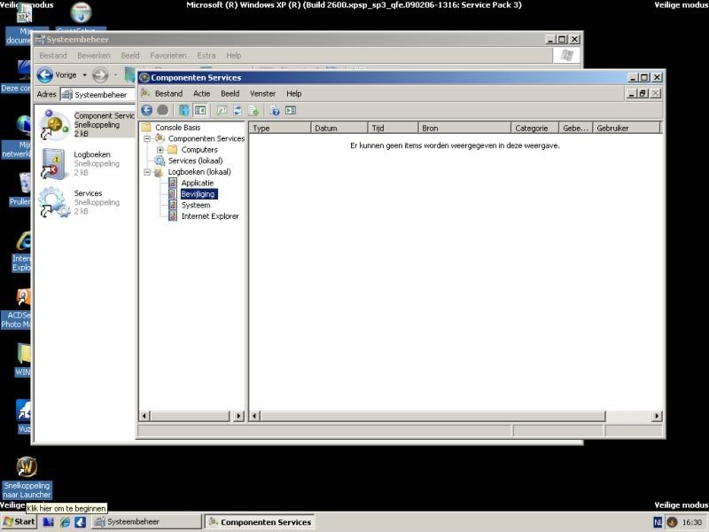Click the Gebe... column header
The width and height of the screenshot is (709, 532).
point(576,128)
